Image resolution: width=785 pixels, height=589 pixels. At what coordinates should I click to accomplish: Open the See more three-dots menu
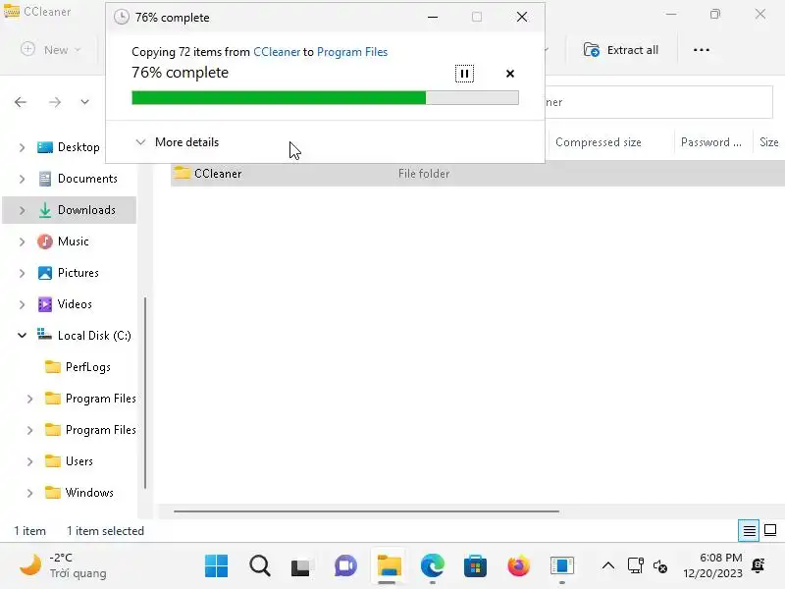tap(701, 50)
